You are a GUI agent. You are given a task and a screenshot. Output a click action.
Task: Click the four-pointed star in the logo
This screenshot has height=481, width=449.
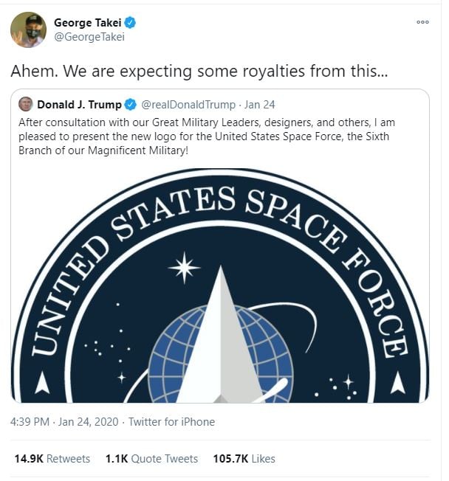(x=184, y=267)
